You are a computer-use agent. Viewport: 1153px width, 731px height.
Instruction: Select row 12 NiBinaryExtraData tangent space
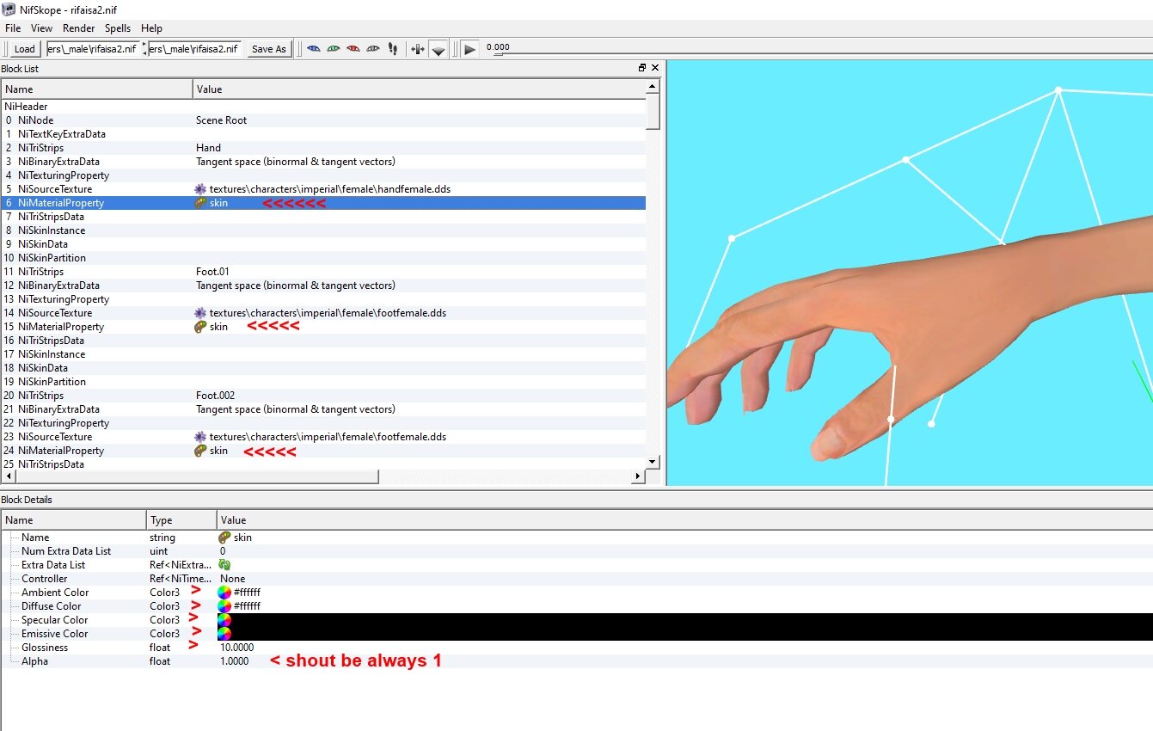point(323,286)
